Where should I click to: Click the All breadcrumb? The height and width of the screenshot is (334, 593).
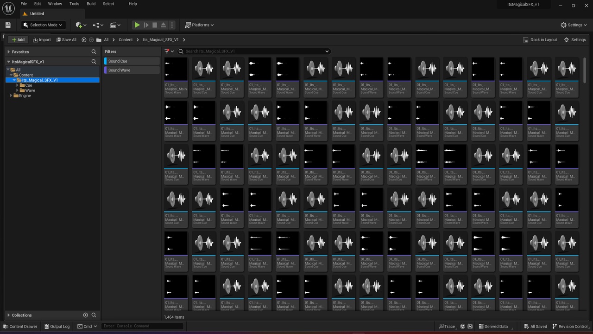[x=106, y=40]
